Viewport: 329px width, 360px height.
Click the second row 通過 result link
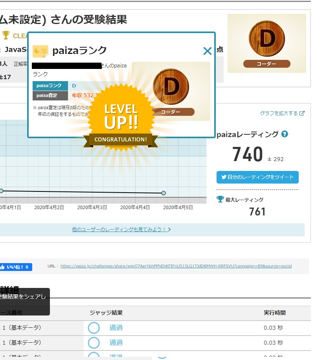pos(116,342)
